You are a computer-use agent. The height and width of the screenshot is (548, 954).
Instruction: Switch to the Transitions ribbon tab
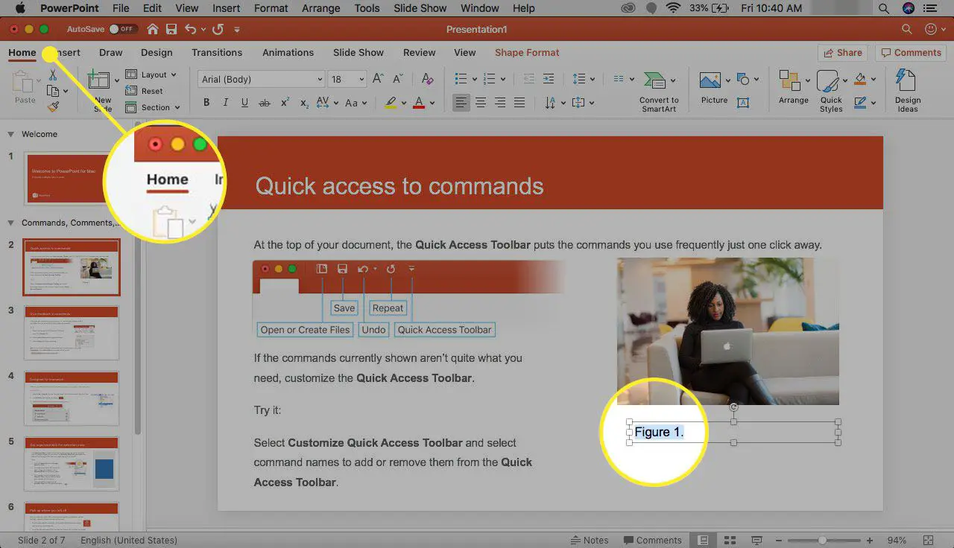pyautogui.click(x=217, y=52)
